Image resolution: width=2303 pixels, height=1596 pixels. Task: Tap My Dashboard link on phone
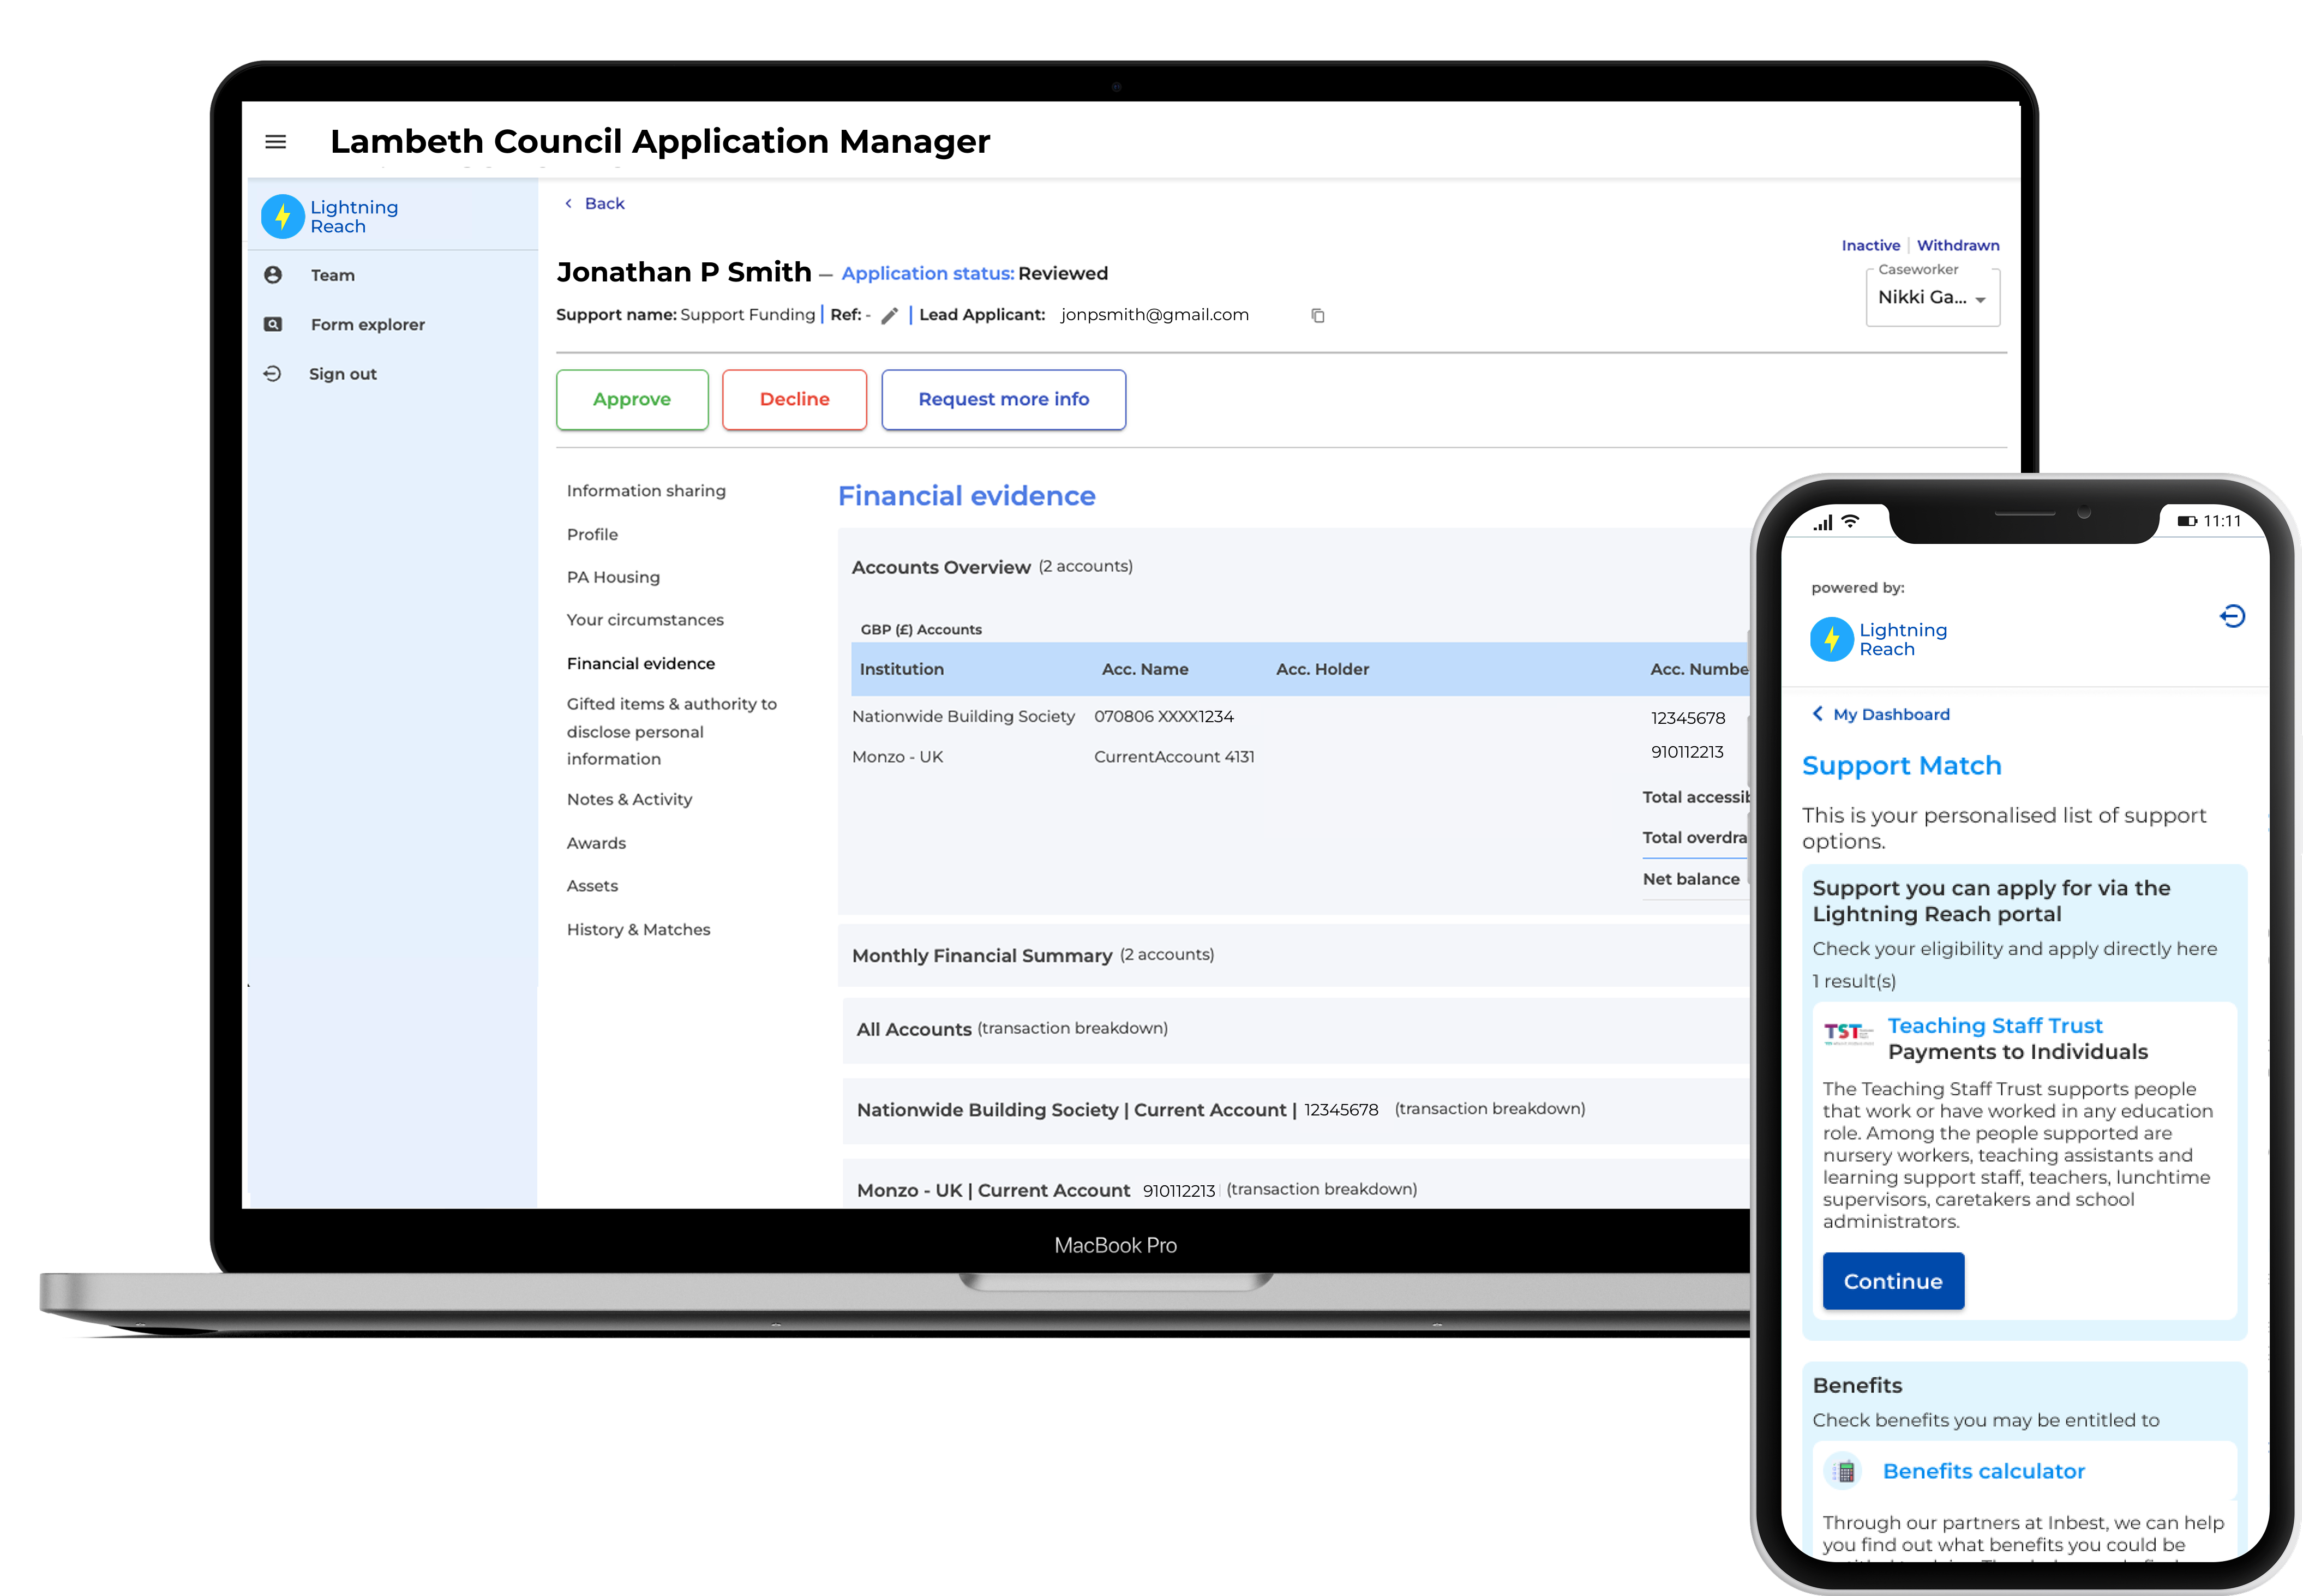pos(1891,714)
